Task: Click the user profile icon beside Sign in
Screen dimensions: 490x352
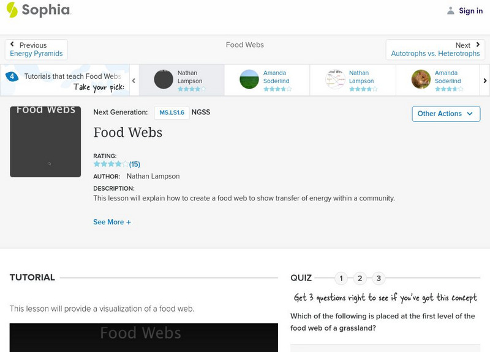Action: (x=451, y=10)
